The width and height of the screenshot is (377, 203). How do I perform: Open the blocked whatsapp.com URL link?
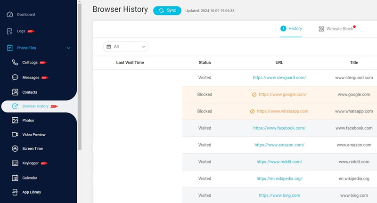click(x=282, y=111)
